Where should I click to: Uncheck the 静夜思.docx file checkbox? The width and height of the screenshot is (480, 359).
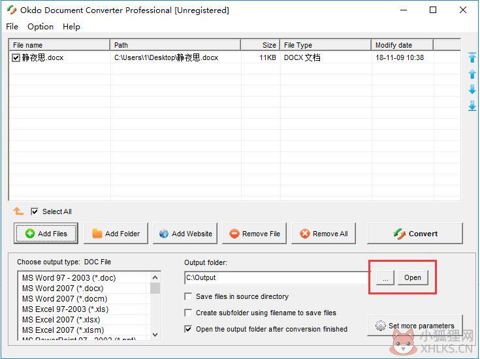pyautogui.click(x=16, y=57)
